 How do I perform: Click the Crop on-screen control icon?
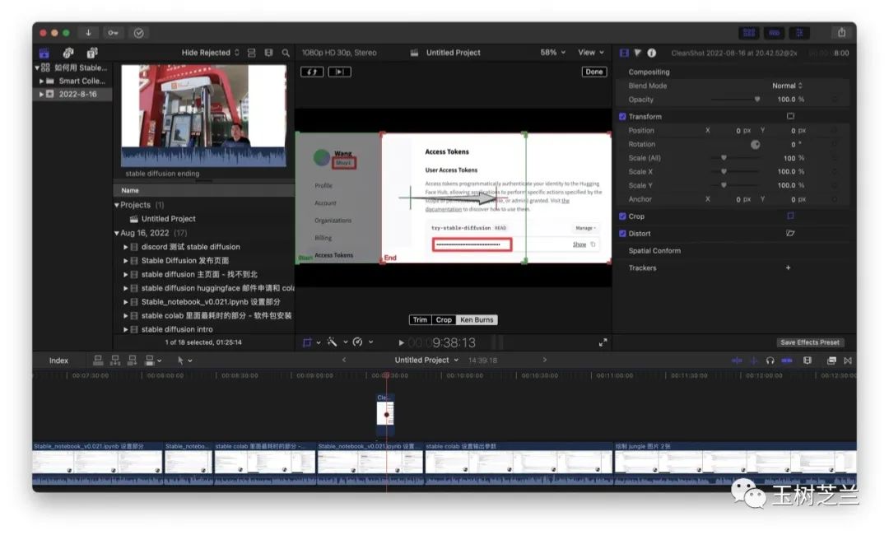click(790, 216)
